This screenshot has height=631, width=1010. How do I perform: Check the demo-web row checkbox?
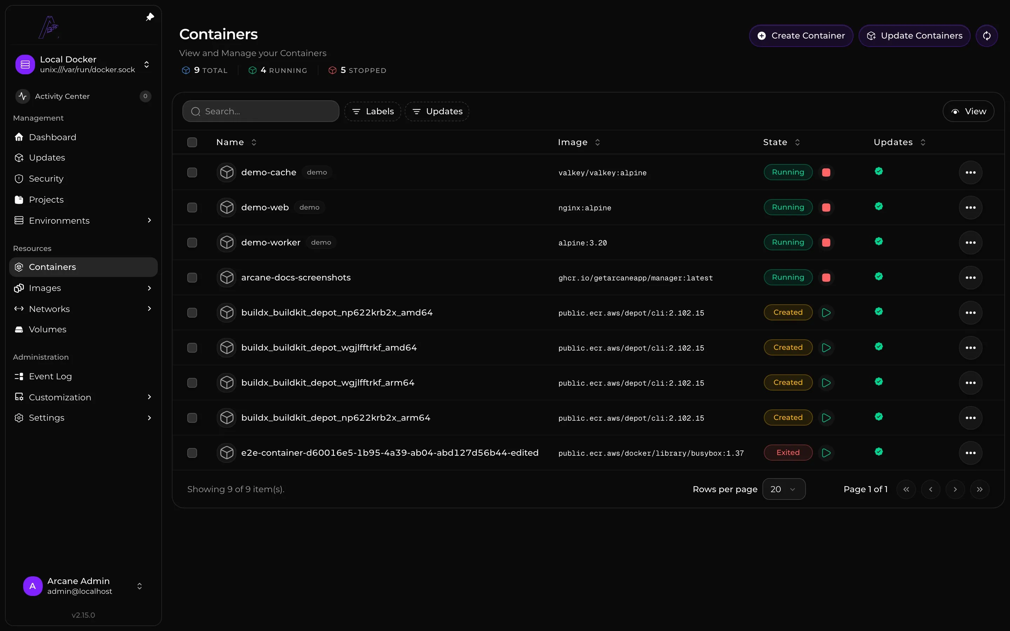192,208
